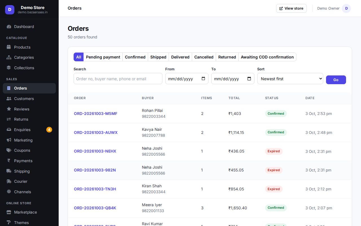This screenshot has height=226, width=361.
Task: Click the Marketing megaphone icon
Action: pos(9,140)
